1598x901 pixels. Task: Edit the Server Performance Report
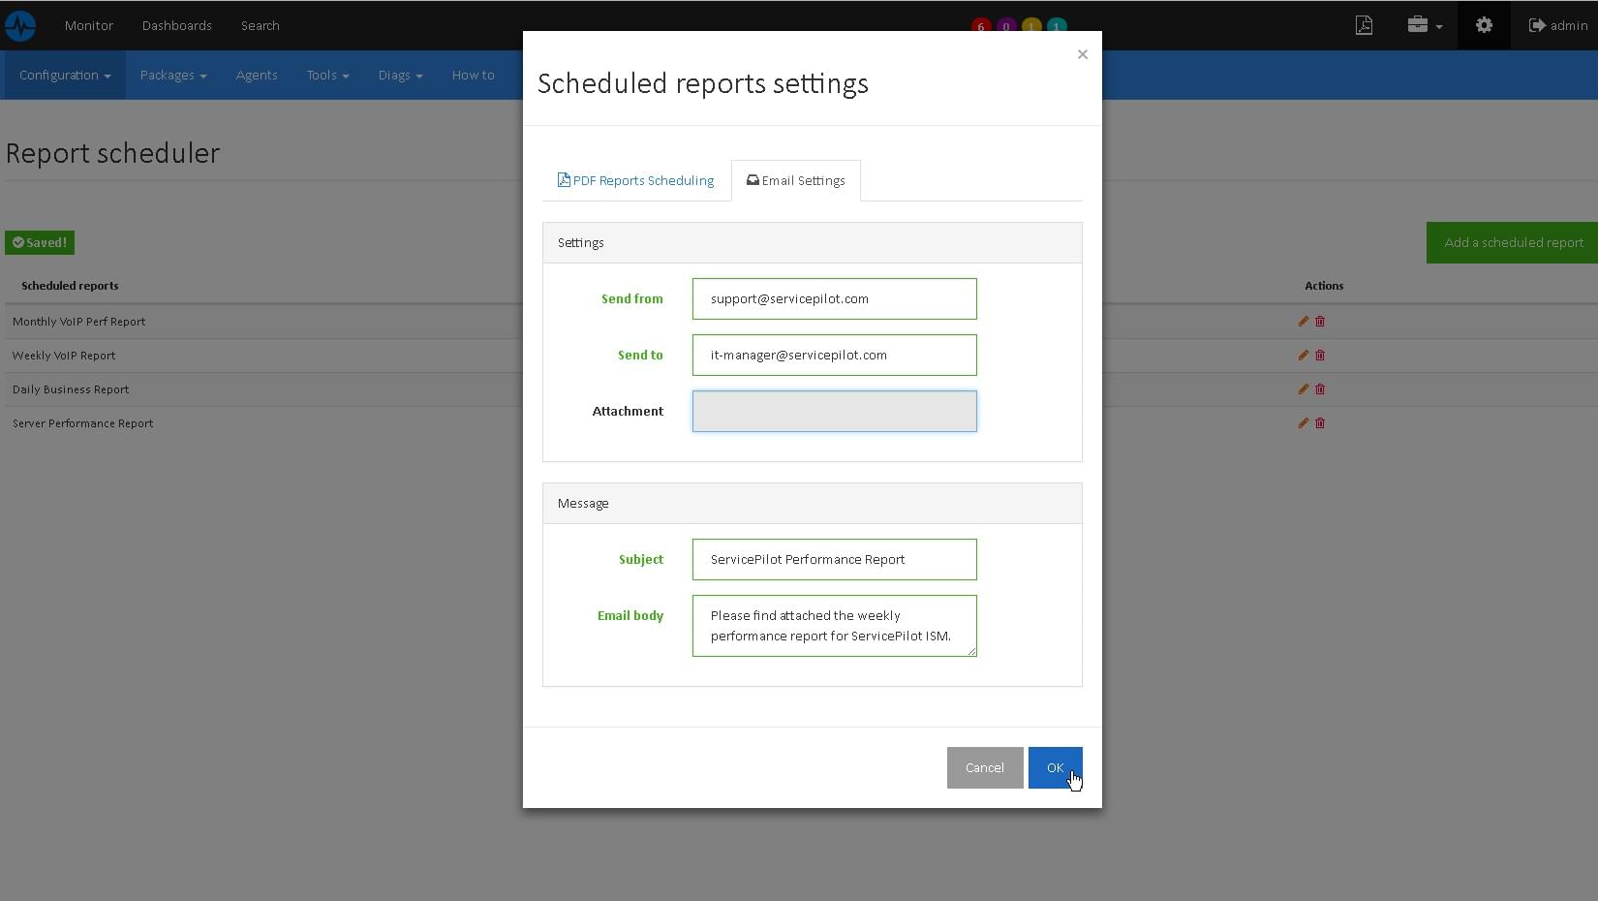pos(1304,422)
